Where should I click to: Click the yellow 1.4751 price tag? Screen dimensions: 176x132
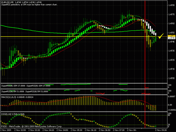[171, 36]
